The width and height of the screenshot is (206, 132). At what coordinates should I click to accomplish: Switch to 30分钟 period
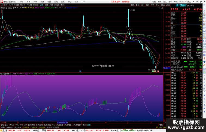tap(29, 5)
